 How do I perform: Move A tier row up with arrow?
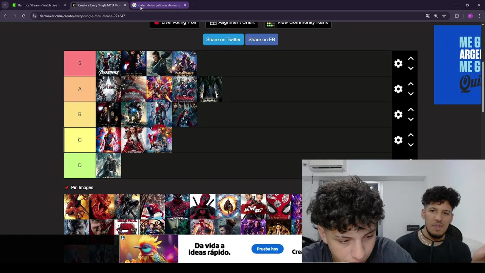tap(411, 84)
